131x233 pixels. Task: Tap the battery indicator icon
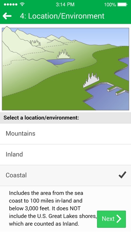[122, 5]
